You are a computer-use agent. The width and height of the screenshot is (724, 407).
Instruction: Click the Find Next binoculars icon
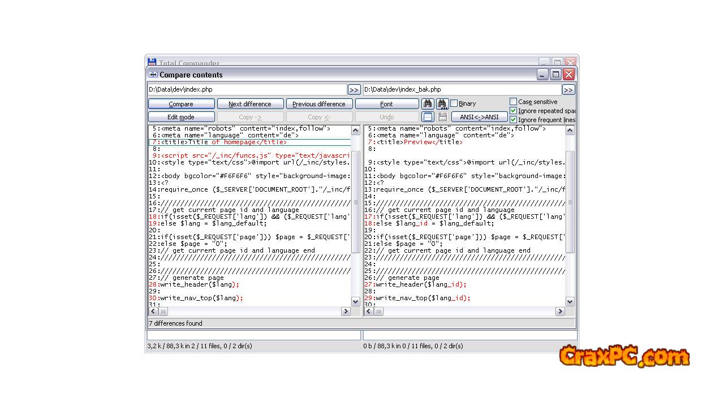click(442, 103)
